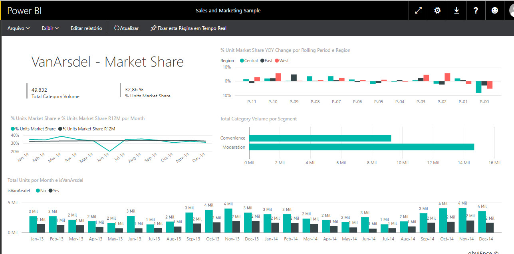Click the smiley feedback icon
Viewport: 514px width, 254px height.
point(495,11)
